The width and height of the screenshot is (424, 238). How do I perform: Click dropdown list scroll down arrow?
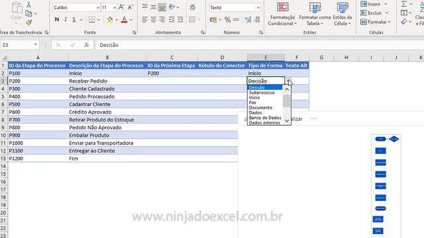click(287, 121)
